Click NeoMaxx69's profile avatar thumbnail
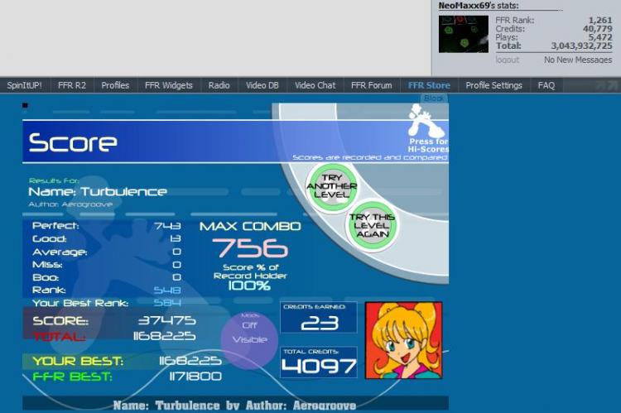This screenshot has width=621, height=413. 464,34
